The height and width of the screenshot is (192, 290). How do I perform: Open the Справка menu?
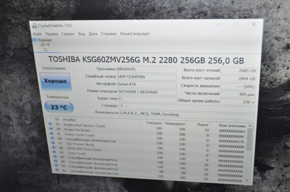tap(109, 34)
